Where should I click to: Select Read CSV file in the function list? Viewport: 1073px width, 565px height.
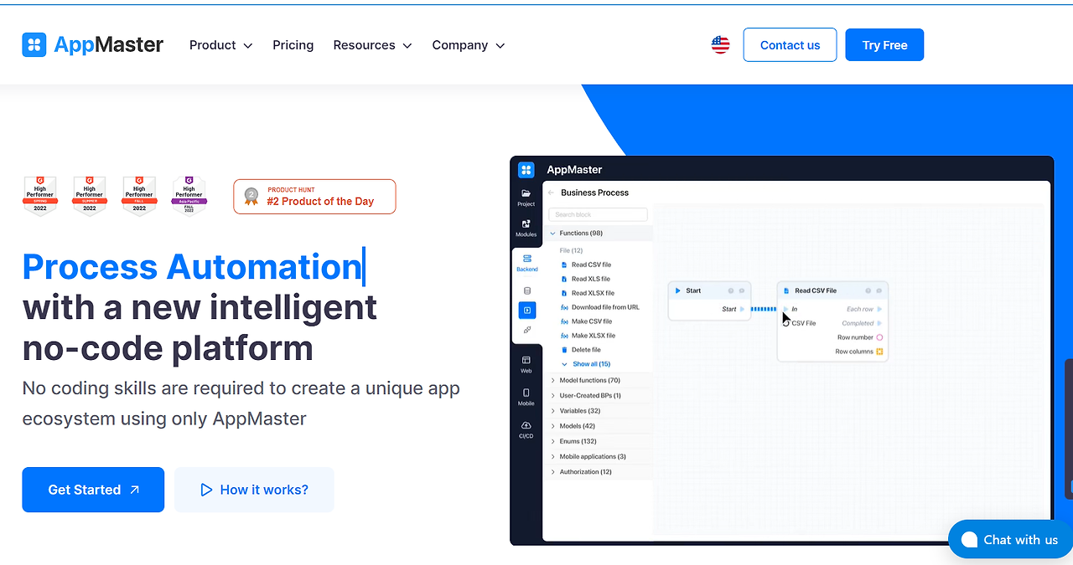pos(586,265)
